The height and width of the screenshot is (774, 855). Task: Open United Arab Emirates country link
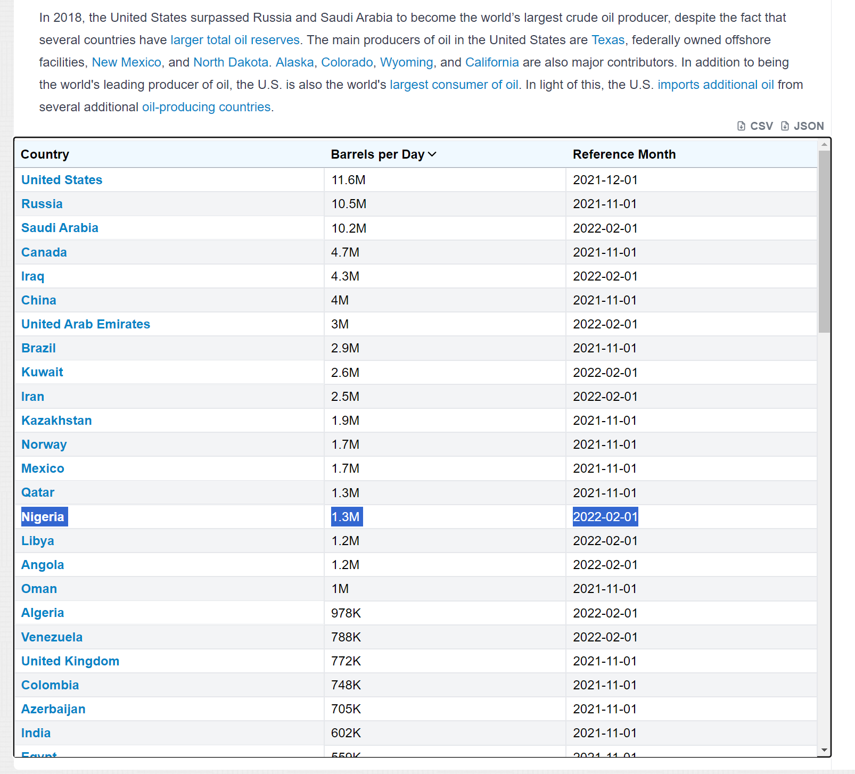tap(86, 324)
